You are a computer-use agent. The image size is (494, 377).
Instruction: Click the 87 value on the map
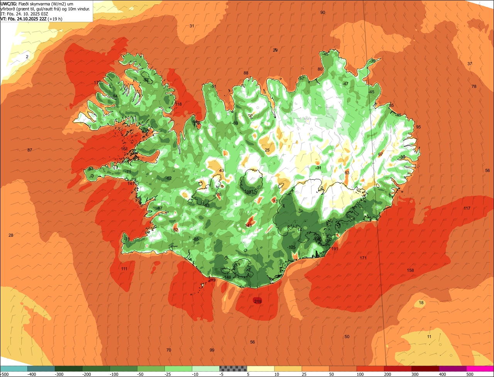[x=30, y=150]
